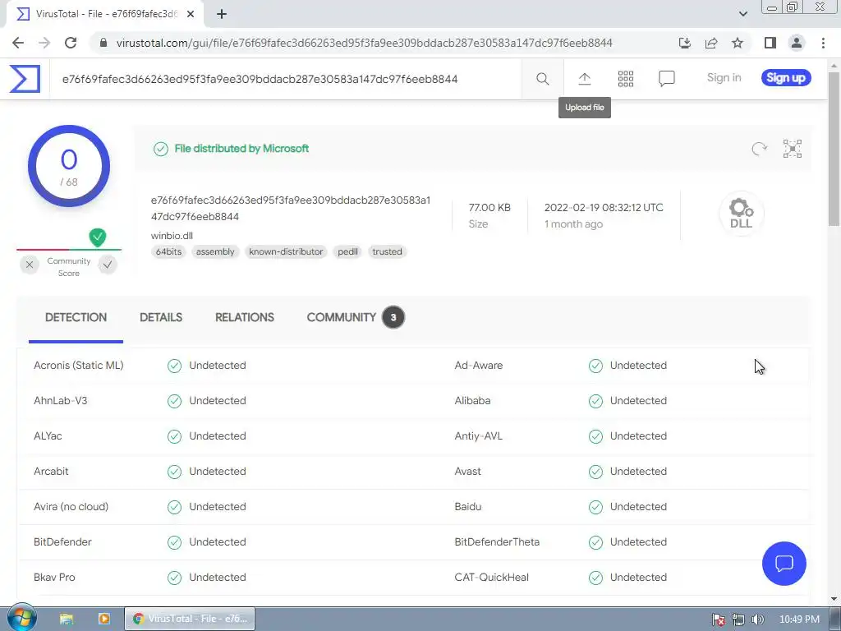The image size is (841, 631).
Task: Click the Acronis (Static ML) engine name
Action: [x=78, y=366]
